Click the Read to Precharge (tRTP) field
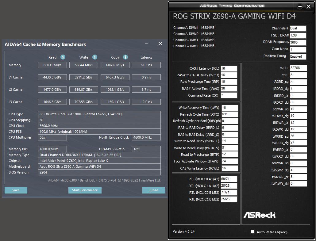The width and height of the screenshot is (316, 241). 230,155
